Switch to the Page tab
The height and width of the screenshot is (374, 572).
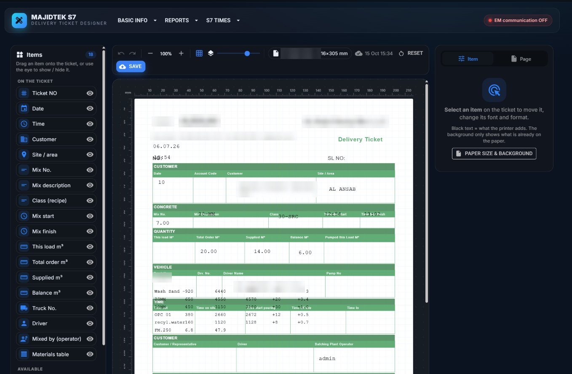(521, 59)
